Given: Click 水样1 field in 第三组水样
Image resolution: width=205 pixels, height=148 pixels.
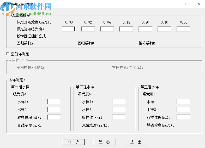Looking at the screenshot, I should (183, 102).
